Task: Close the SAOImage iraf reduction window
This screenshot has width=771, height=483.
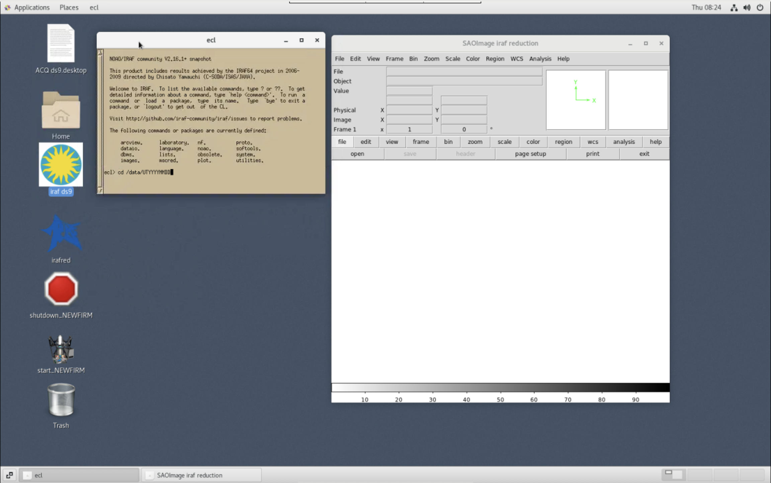Action: pos(661,44)
